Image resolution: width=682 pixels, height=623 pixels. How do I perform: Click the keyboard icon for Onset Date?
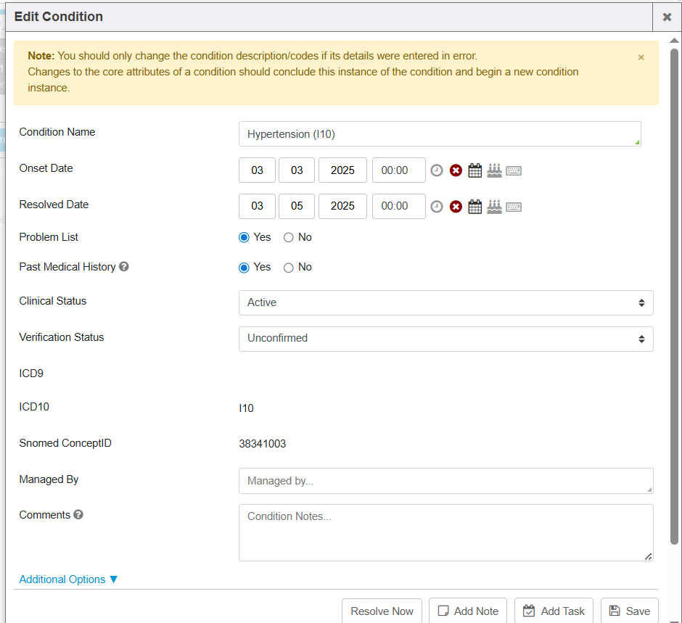tap(514, 170)
